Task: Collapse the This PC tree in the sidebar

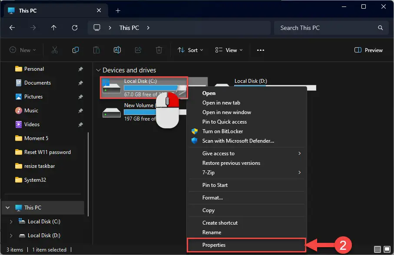Action: (x=8, y=208)
